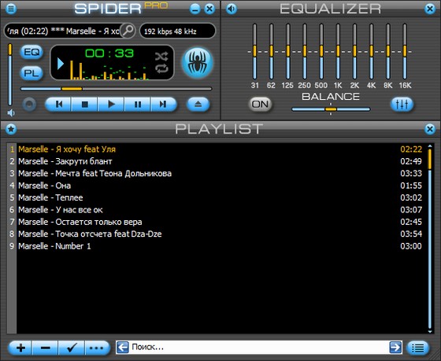Toggle the PL playlist window button
441x361 pixels.
[31, 73]
